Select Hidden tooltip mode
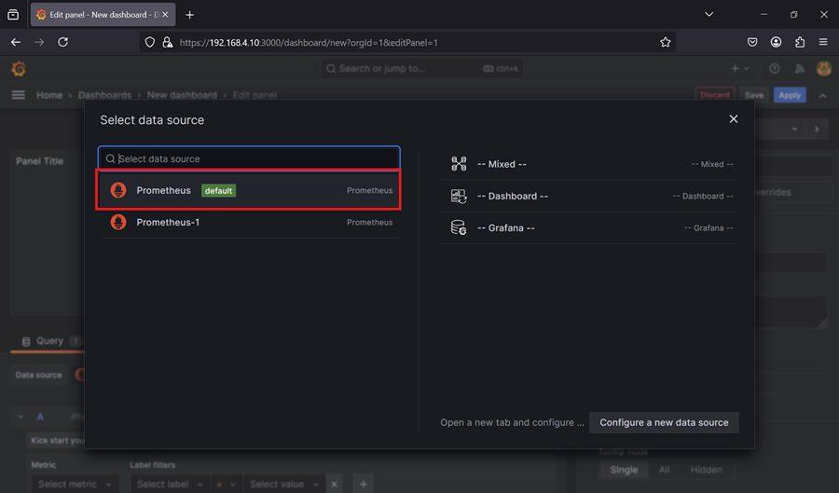This screenshot has width=839, height=493. pos(706,470)
